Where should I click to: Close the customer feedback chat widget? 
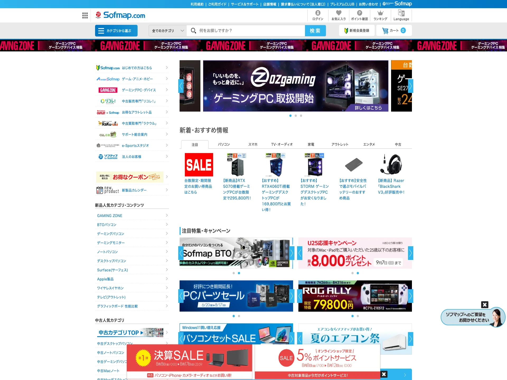point(485,305)
